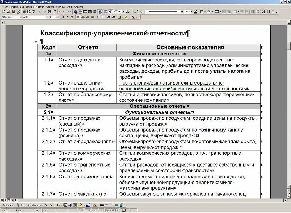This screenshot has width=291, height=213.
Task: Click the border color pen icon
Action: (x=196, y=12)
